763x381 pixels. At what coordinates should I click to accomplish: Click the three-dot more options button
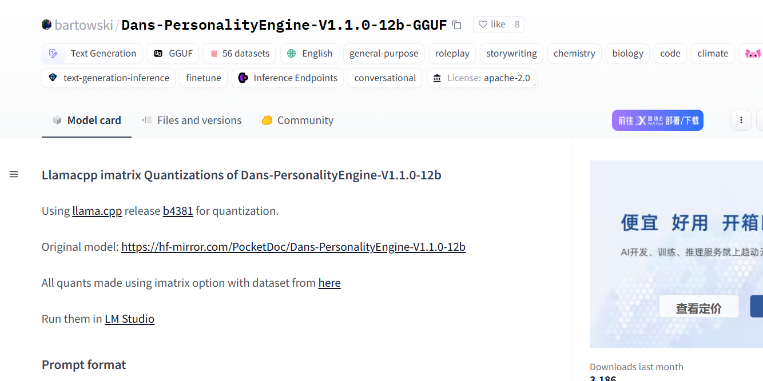[741, 120]
